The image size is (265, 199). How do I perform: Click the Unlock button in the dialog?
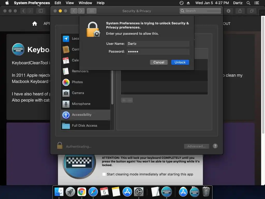[180, 62]
